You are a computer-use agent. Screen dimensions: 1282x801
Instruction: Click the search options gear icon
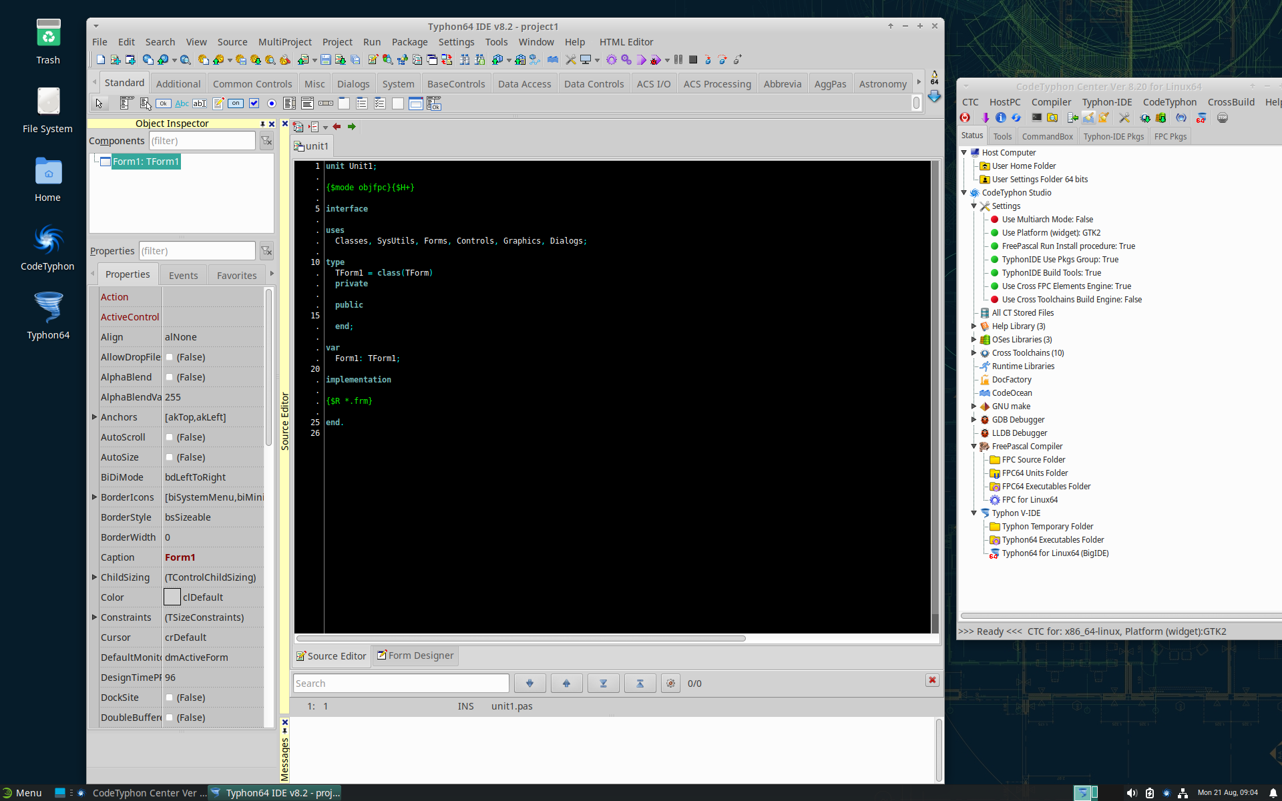670,683
